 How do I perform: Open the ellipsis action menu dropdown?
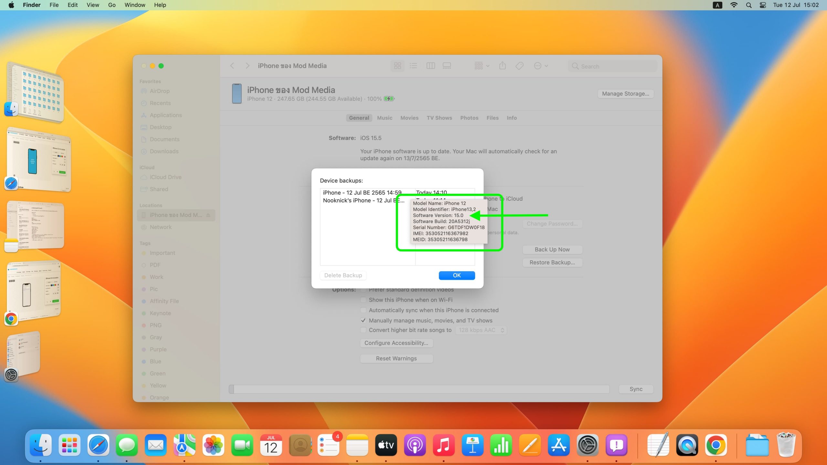541,66
